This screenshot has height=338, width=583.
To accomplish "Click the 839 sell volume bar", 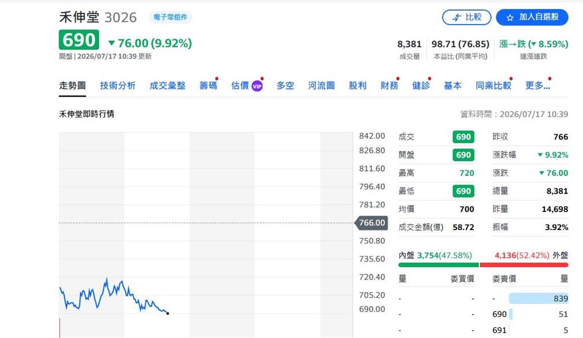I will pyautogui.click(x=539, y=298).
